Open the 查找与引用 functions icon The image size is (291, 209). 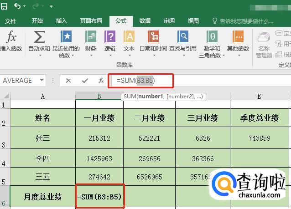[183, 37]
